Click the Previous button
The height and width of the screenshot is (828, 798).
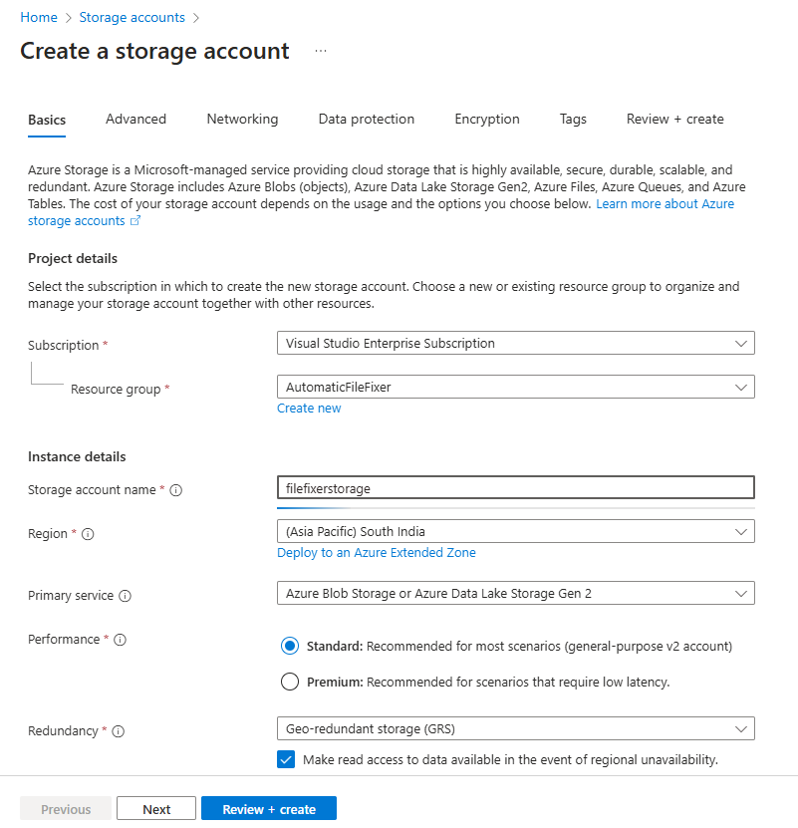tap(66, 808)
